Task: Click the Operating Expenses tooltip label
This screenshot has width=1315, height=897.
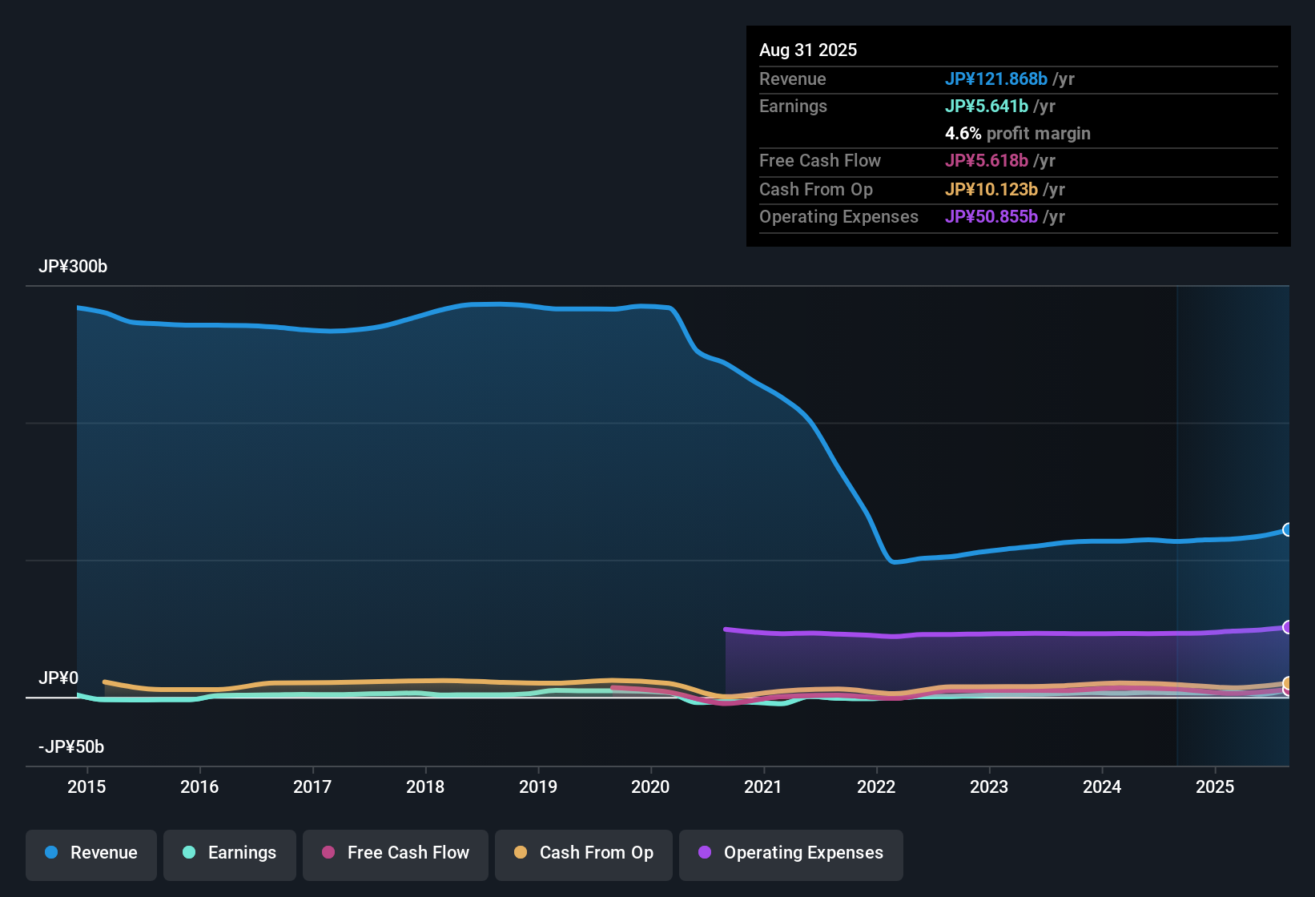Action: tap(838, 217)
